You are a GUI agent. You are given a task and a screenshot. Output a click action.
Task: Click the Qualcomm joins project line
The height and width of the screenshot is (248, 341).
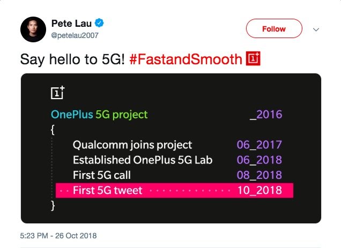(x=132, y=145)
